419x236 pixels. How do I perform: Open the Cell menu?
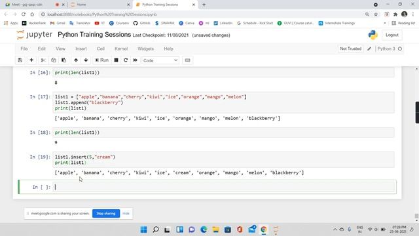(x=100, y=49)
